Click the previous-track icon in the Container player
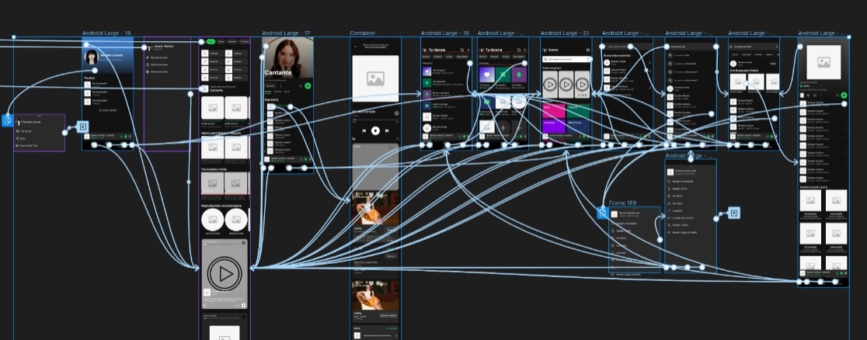 364,131
